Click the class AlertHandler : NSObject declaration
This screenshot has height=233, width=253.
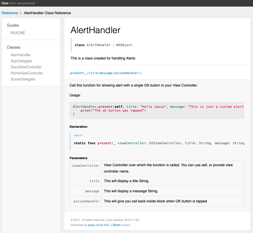(x=104, y=45)
